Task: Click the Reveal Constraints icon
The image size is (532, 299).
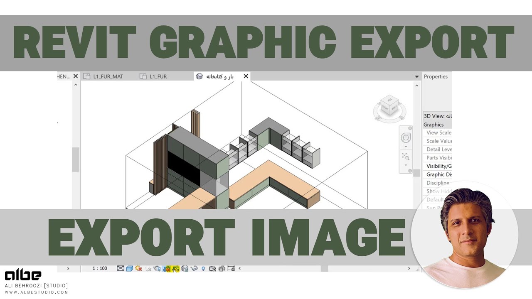Action: click(x=231, y=269)
